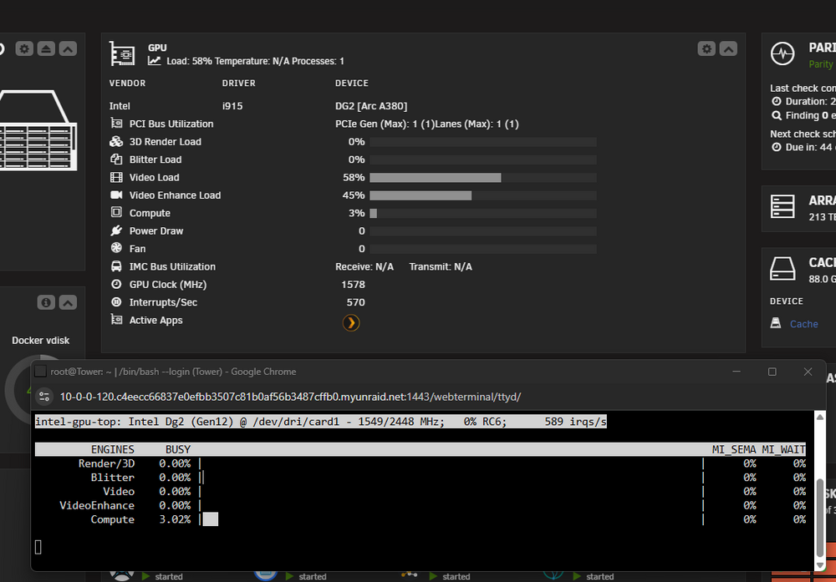Click Render/3D row in terminal
The image size is (836, 582).
point(421,463)
